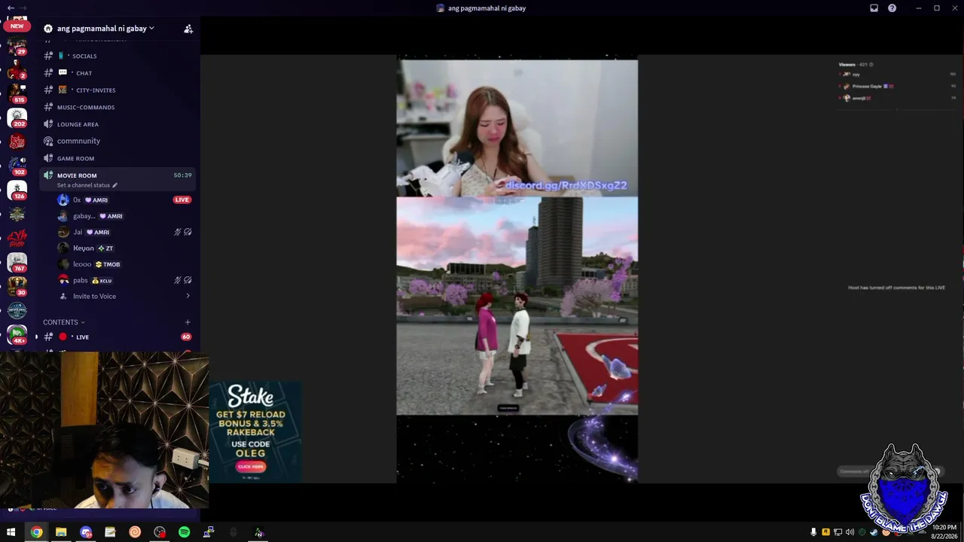Click pencil icon next to channel status
This screenshot has width=964, height=542.
tap(115, 185)
